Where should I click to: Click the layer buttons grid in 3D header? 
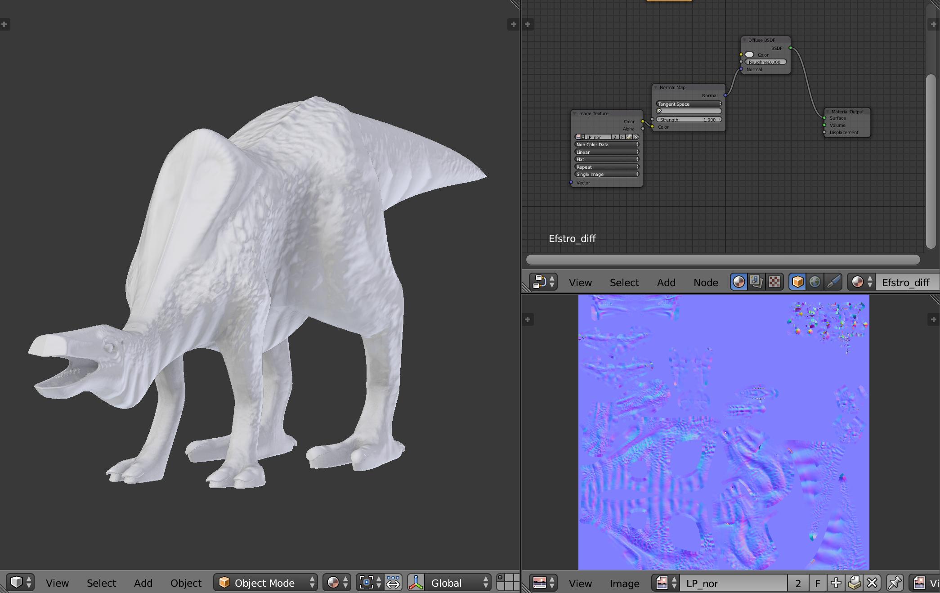point(508,582)
